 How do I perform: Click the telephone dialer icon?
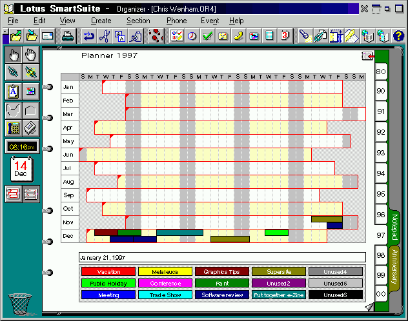tap(14, 128)
